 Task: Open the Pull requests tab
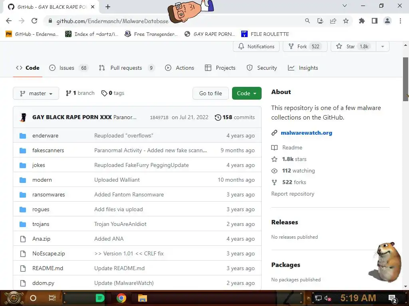click(127, 68)
